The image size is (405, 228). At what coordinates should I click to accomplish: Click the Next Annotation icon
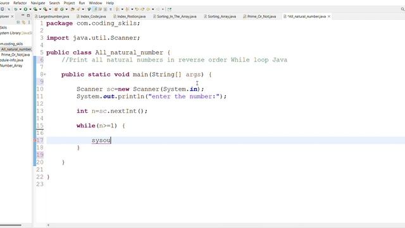(x=118, y=9)
